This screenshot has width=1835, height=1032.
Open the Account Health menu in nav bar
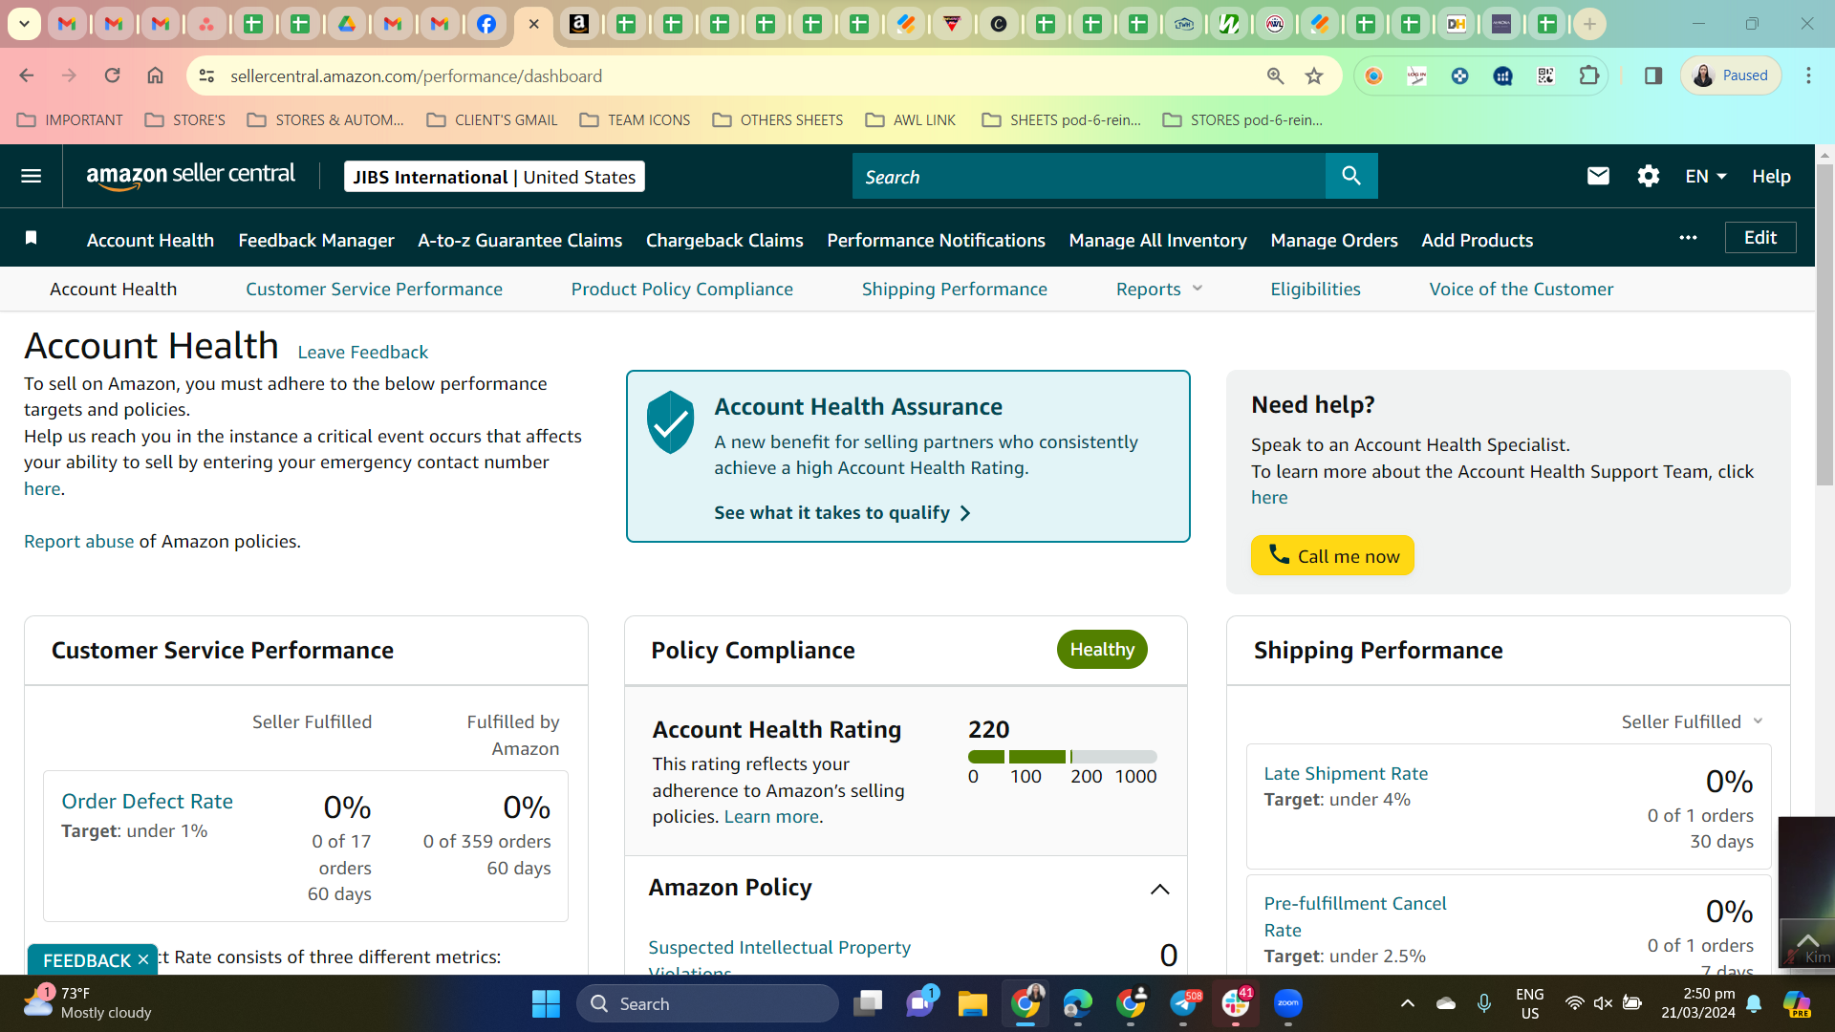pyautogui.click(x=150, y=240)
